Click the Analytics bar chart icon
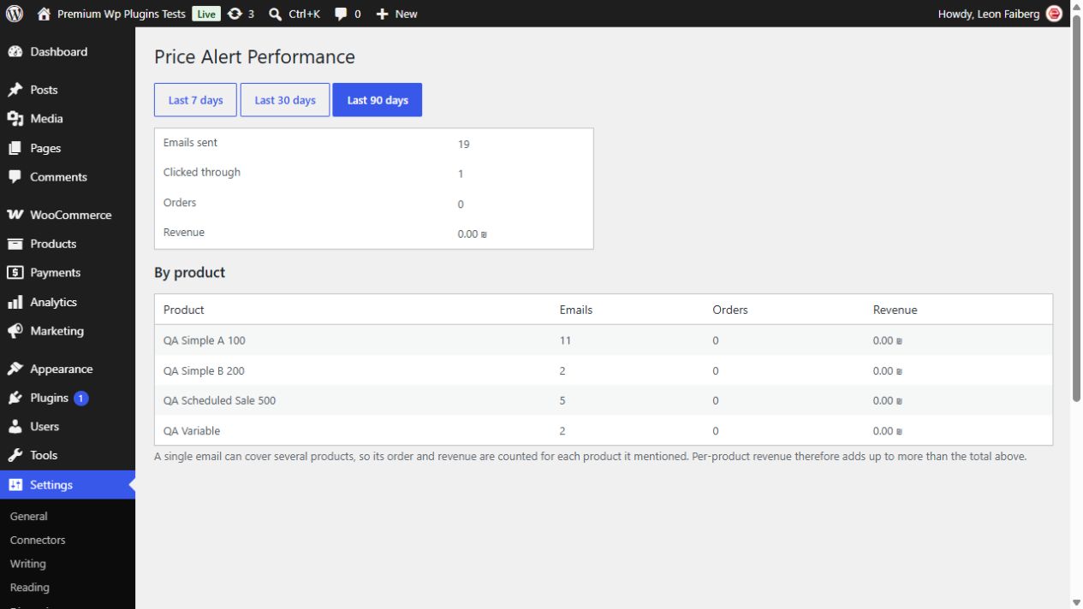1083x609 pixels. 15,302
